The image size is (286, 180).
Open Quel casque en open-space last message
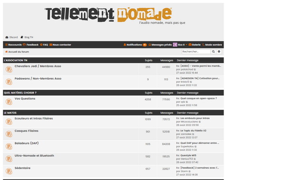coord(198,98)
